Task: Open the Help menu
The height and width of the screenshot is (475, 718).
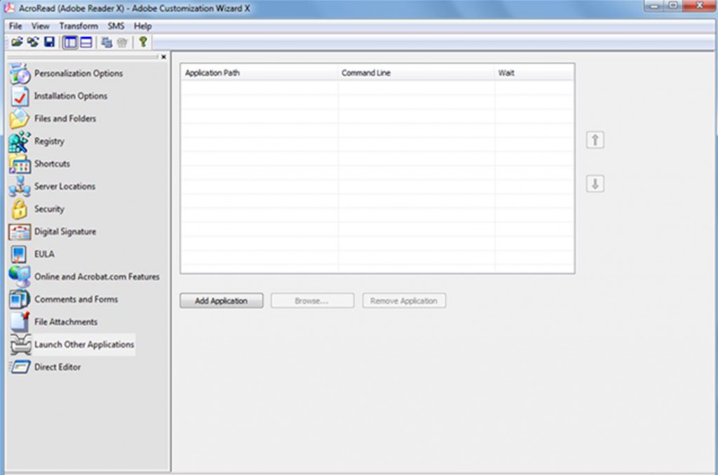Action: tap(142, 26)
